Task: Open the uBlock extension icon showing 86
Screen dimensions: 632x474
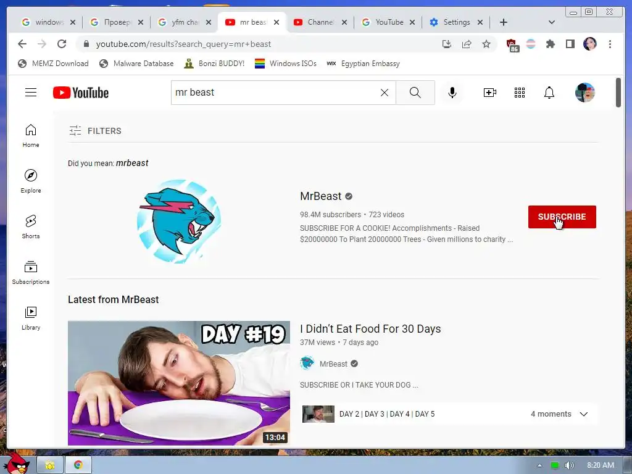Action: click(x=512, y=45)
